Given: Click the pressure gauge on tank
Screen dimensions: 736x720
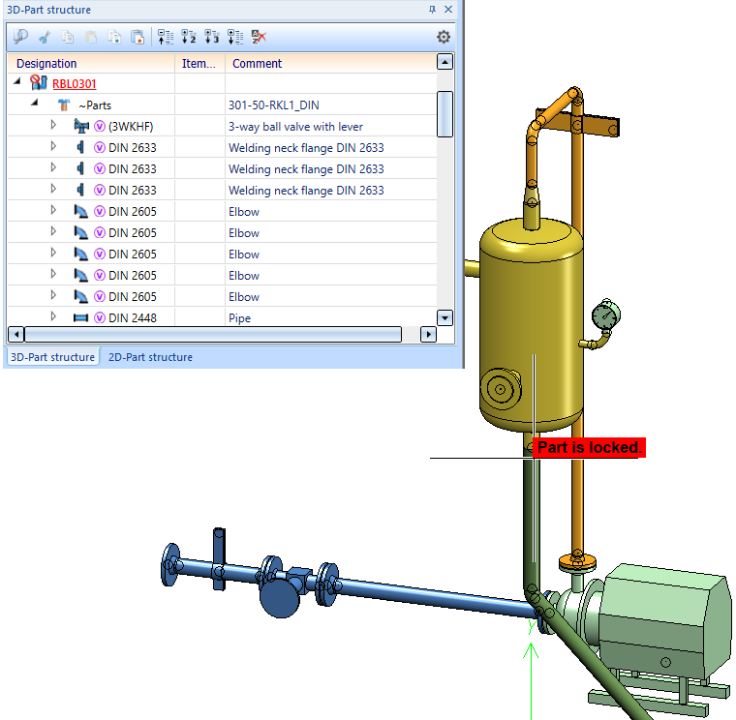Looking at the screenshot, I should pyautogui.click(x=606, y=315).
